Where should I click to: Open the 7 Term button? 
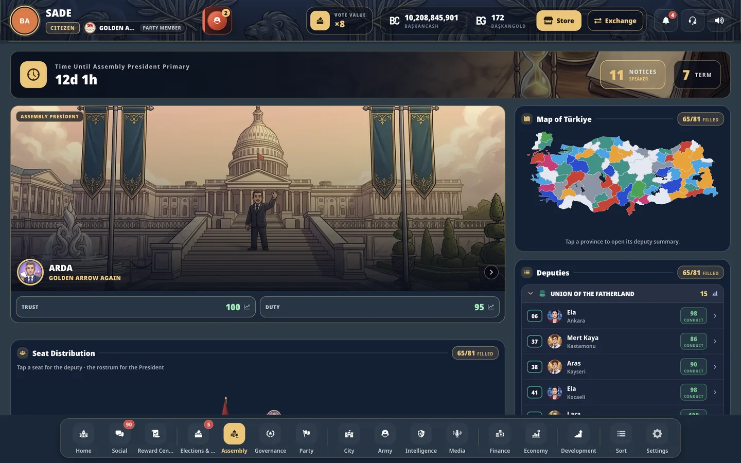(697, 75)
